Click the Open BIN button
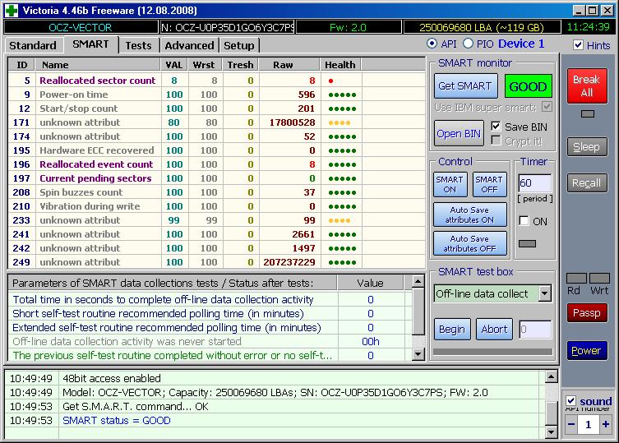The height and width of the screenshot is (443, 619). [x=459, y=133]
